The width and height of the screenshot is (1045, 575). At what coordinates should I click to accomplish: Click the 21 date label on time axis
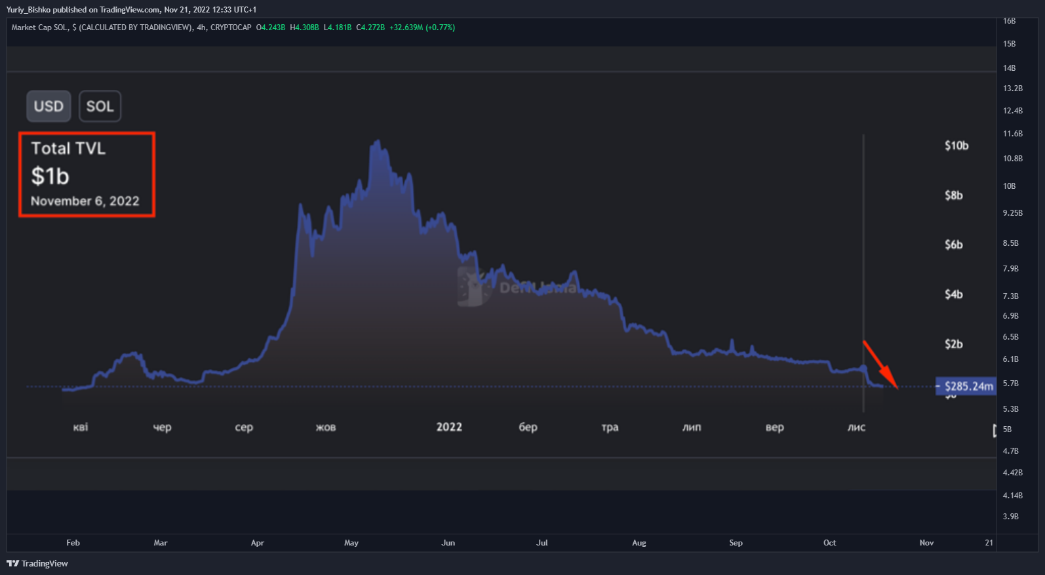point(989,543)
